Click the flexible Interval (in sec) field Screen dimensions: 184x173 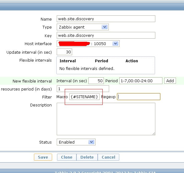96,81
